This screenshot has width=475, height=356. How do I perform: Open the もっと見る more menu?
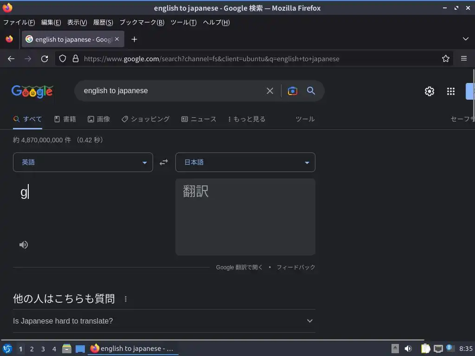(247, 119)
